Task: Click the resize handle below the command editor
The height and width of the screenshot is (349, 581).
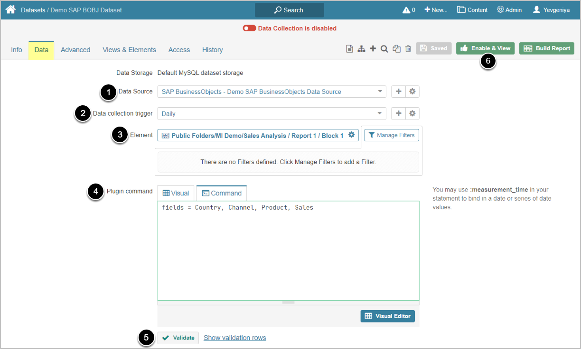Action: click(288, 302)
